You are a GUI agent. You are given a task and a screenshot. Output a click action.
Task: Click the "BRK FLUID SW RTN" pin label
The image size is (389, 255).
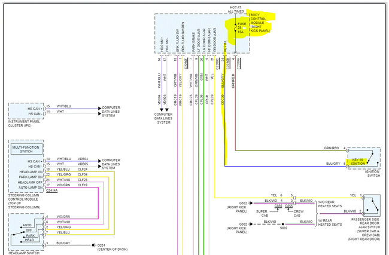[183, 37]
